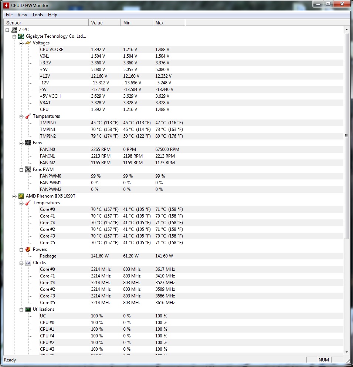Screen dimensions: 353x367
Task: Click the Powers flame icon
Action: [28, 249]
